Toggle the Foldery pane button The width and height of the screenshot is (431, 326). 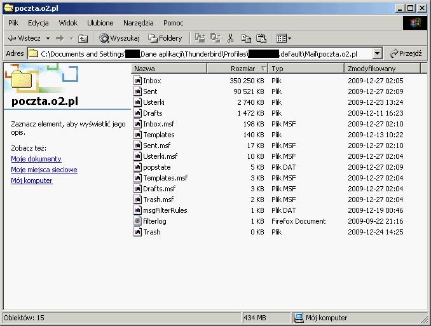click(x=165, y=38)
